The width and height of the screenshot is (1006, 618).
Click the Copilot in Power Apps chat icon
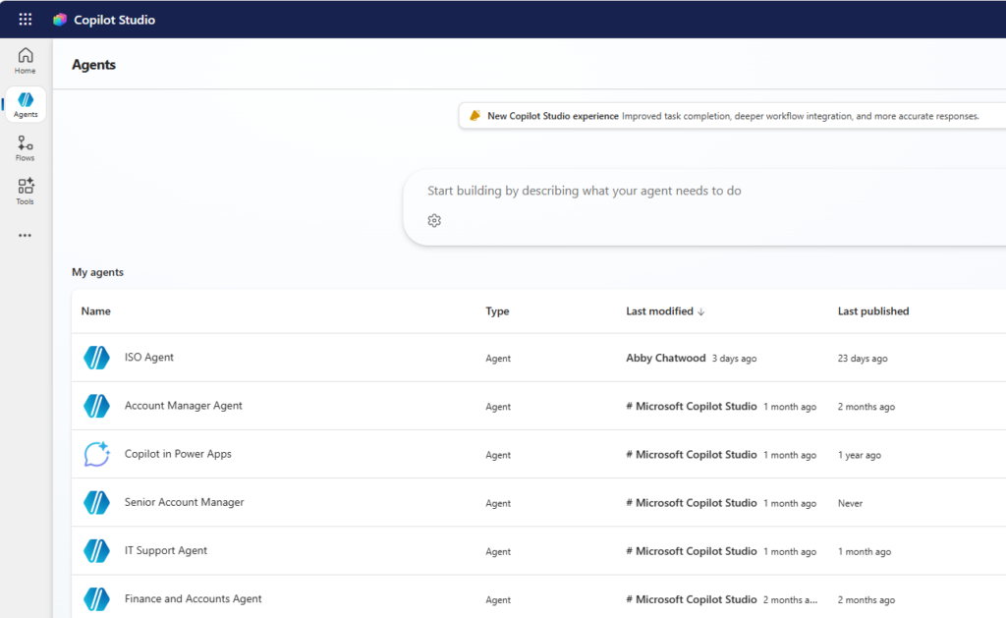tap(96, 454)
